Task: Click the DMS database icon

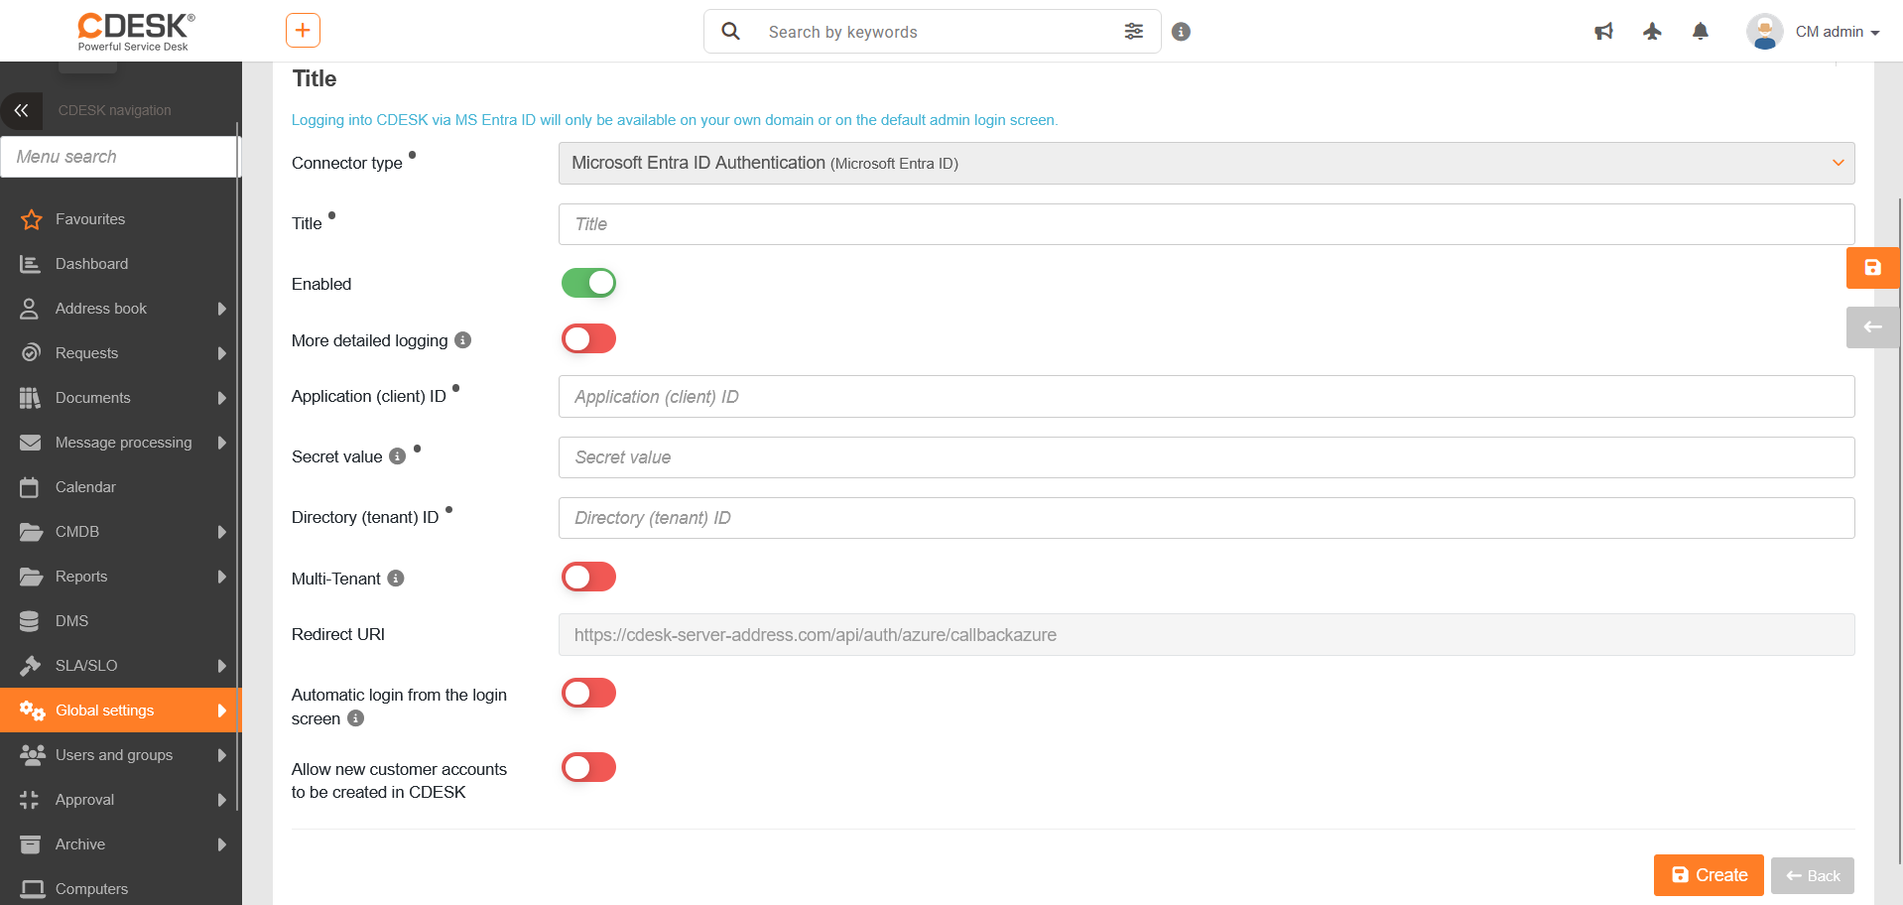Action: point(30,621)
